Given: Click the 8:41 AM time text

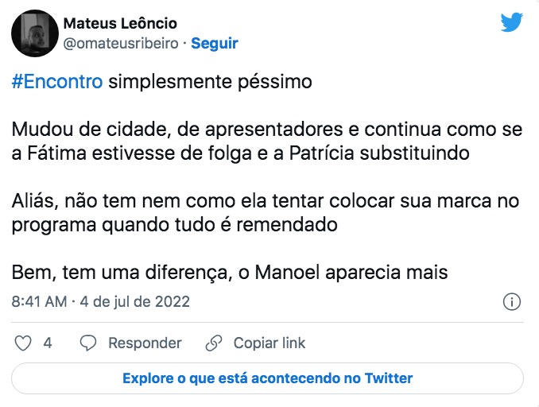Looking at the screenshot, I should 39,302.
